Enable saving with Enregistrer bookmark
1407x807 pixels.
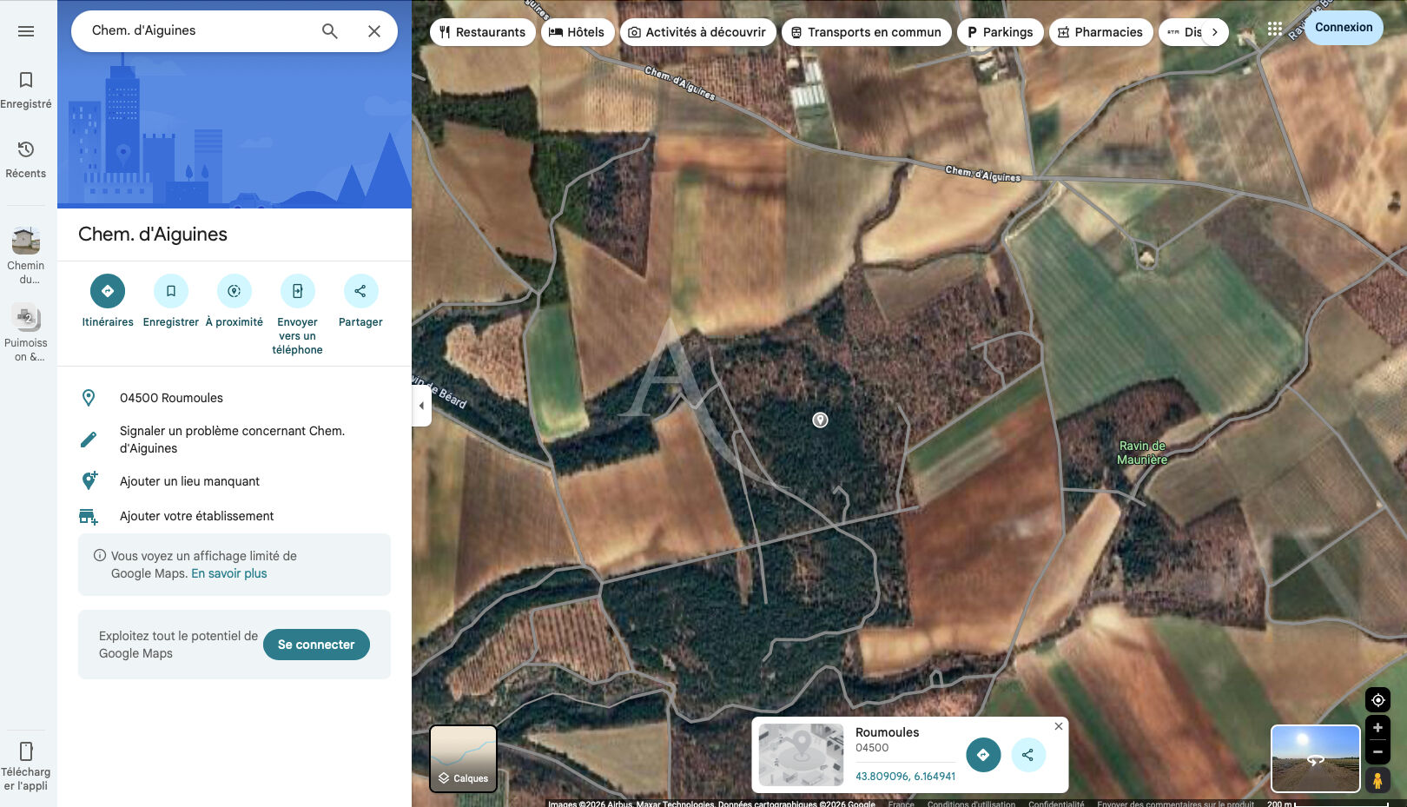(x=170, y=291)
